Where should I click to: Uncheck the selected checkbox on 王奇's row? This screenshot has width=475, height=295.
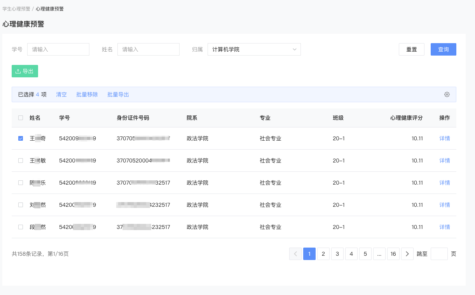[x=21, y=138]
